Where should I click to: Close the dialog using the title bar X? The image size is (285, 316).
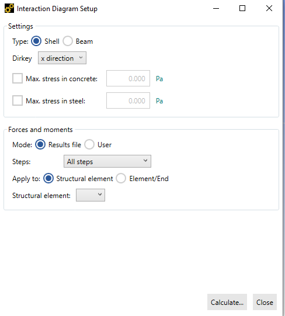tap(269, 8)
